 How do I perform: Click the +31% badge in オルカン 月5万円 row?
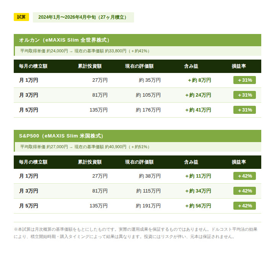click(x=244, y=110)
